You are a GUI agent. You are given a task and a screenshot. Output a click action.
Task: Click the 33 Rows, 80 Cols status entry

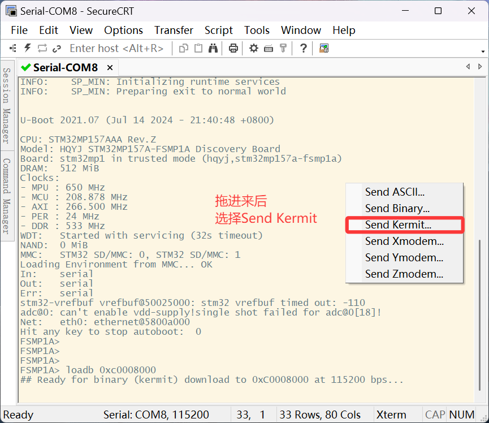click(320, 415)
